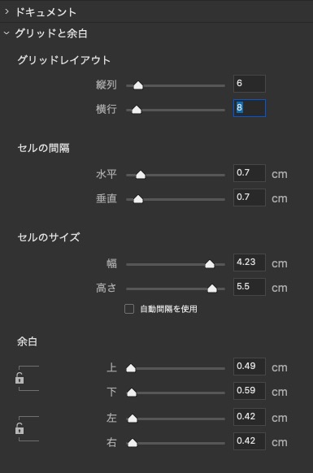Focus the 上 margin field showing 0.49
The height and width of the screenshot is (473, 313).
[x=250, y=367]
